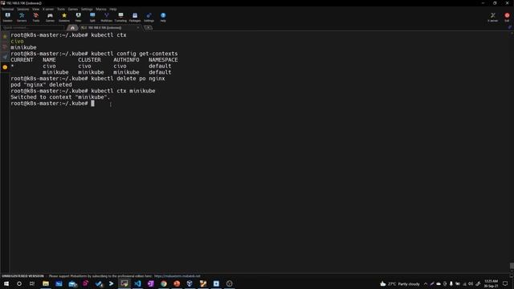514x289 pixels.
Task: Open the View menu
Action: click(35, 9)
